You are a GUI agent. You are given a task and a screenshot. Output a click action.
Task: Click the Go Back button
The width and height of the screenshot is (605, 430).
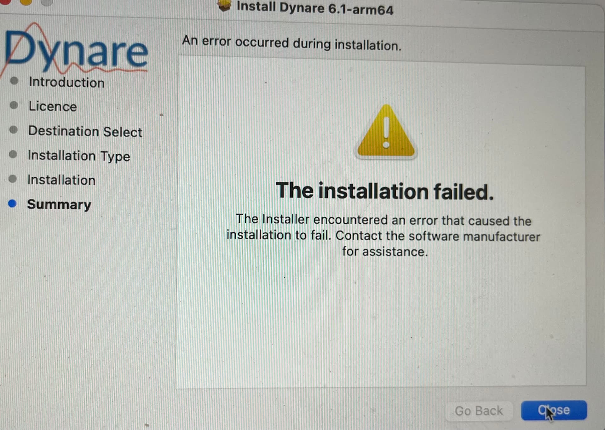pyautogui.click(x=479, y=411)
